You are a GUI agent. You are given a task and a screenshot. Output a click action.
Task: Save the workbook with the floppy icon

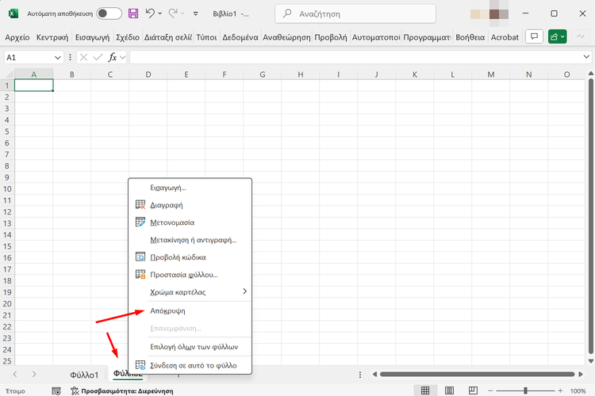point(133,13)
